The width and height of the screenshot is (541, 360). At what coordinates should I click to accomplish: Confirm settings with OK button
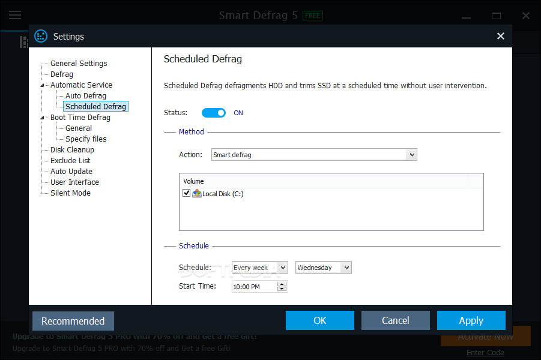[320, 320]
